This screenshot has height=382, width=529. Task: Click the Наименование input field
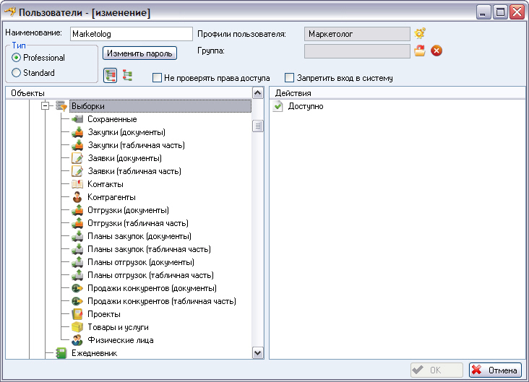point(132,34)
